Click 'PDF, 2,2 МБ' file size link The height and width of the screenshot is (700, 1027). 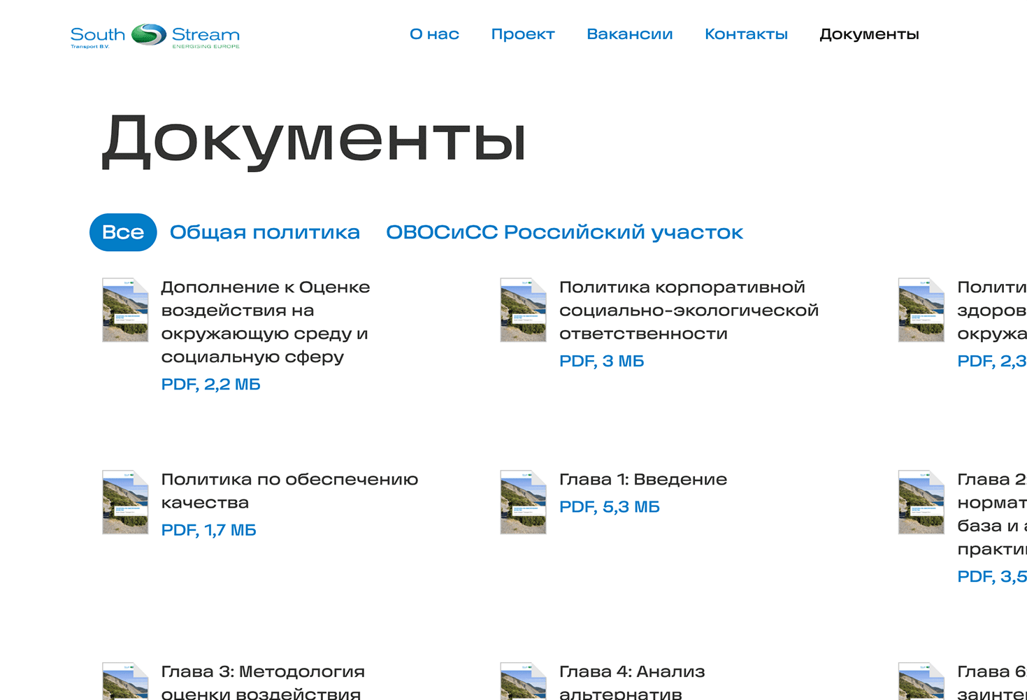click(210, 385)
